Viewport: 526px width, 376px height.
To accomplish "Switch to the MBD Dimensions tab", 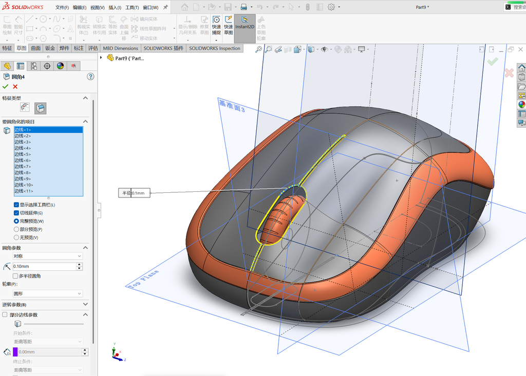I will coord(120,48).
